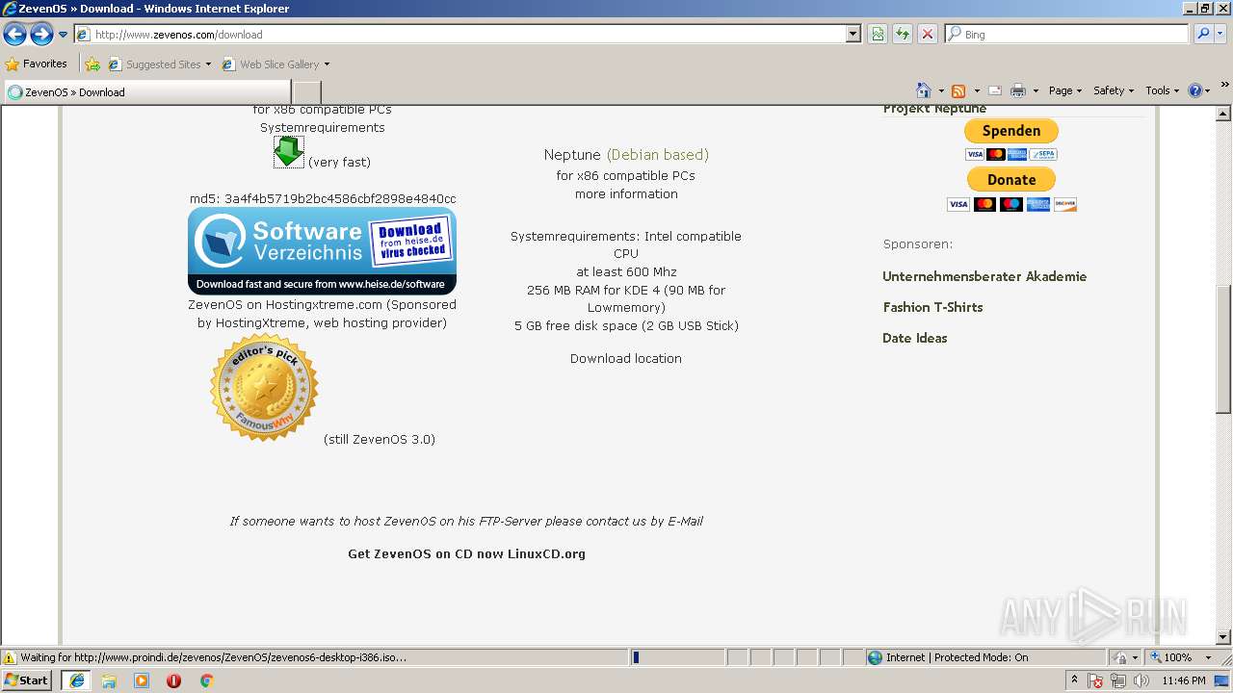The height and width of the screenshot is (693, 1233).
Task: Stop loading with the red X icon
Action: coord(927,34)
